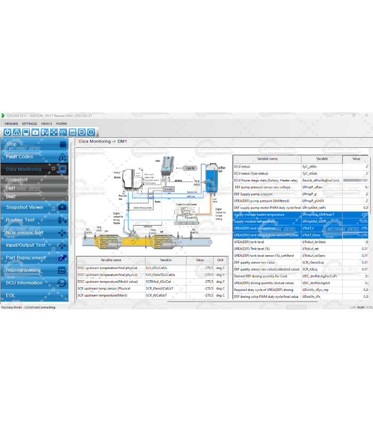Image resolution: width=373 pixels, height=427 pixels.
Task: Select the DEF Supply pump pressure row
Action: [x=266, y=194]
